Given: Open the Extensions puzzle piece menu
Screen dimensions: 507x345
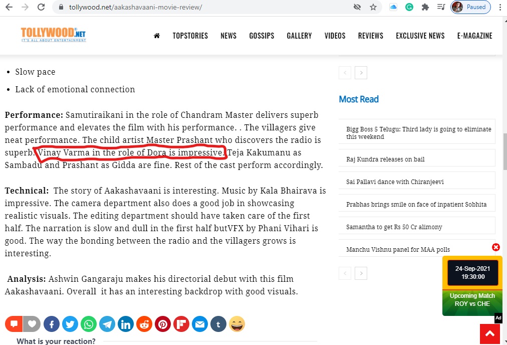Looking at the screenshot, I should [x=425, y=7].
